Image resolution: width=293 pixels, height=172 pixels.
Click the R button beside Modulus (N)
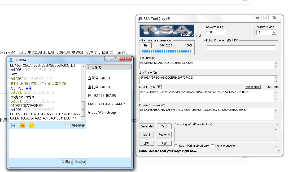coord(159,87)
